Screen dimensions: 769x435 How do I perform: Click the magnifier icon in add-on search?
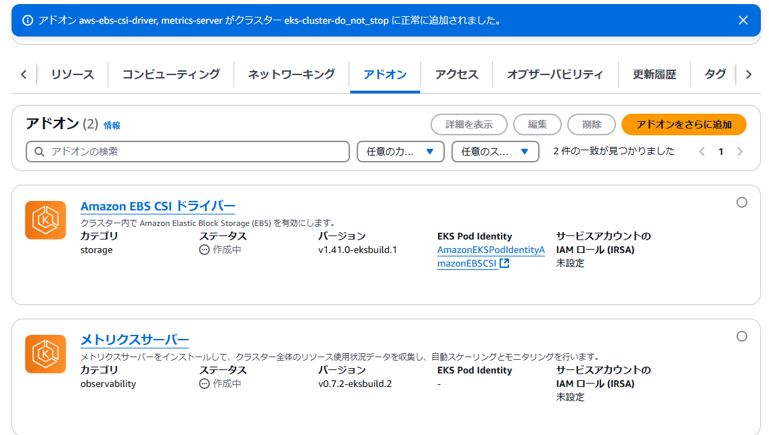pyautogui.click(x=39, y=152)
